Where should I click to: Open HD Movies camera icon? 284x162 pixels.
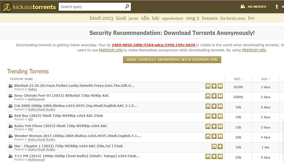pos(243,7)
